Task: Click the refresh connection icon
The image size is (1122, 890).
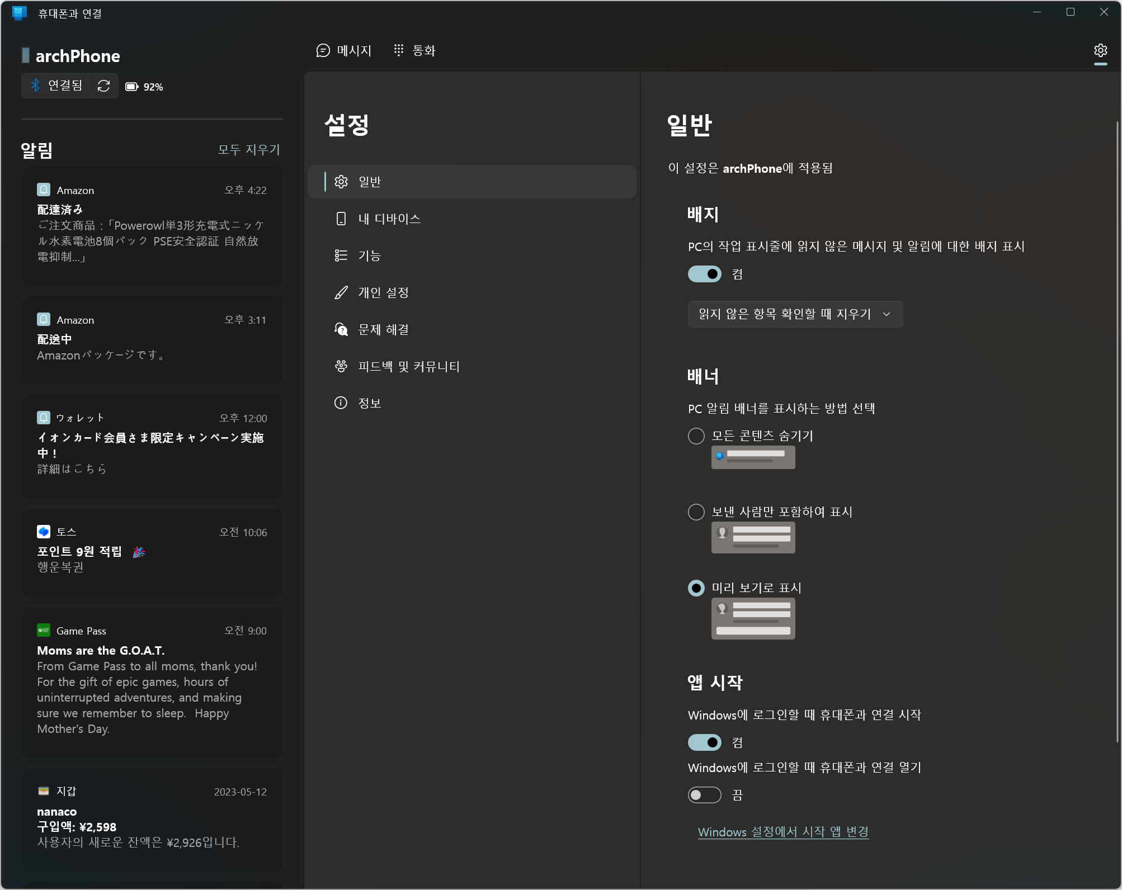Action: click(103, 86)
